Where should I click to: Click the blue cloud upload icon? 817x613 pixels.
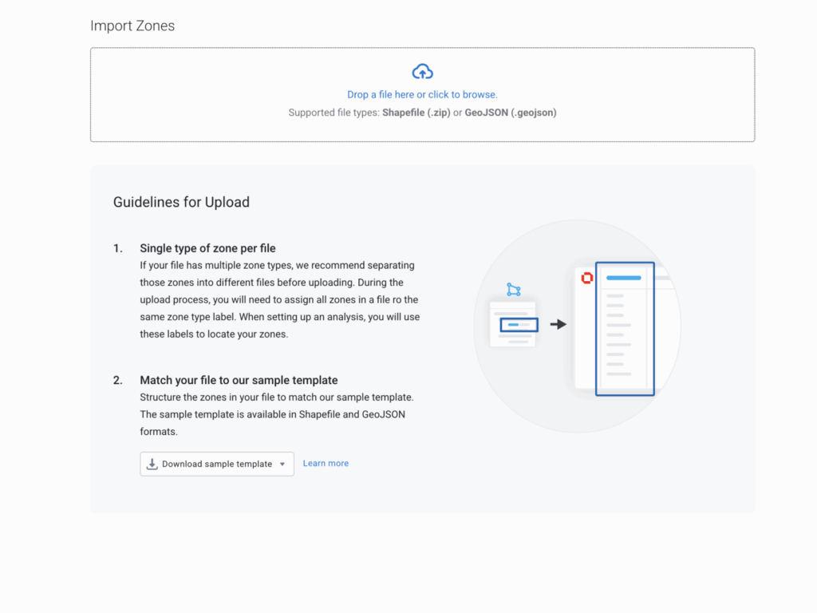(x=422, y=72)
